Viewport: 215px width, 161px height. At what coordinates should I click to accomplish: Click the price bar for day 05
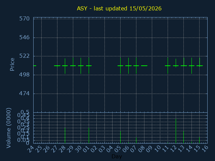tap(120, 66)
